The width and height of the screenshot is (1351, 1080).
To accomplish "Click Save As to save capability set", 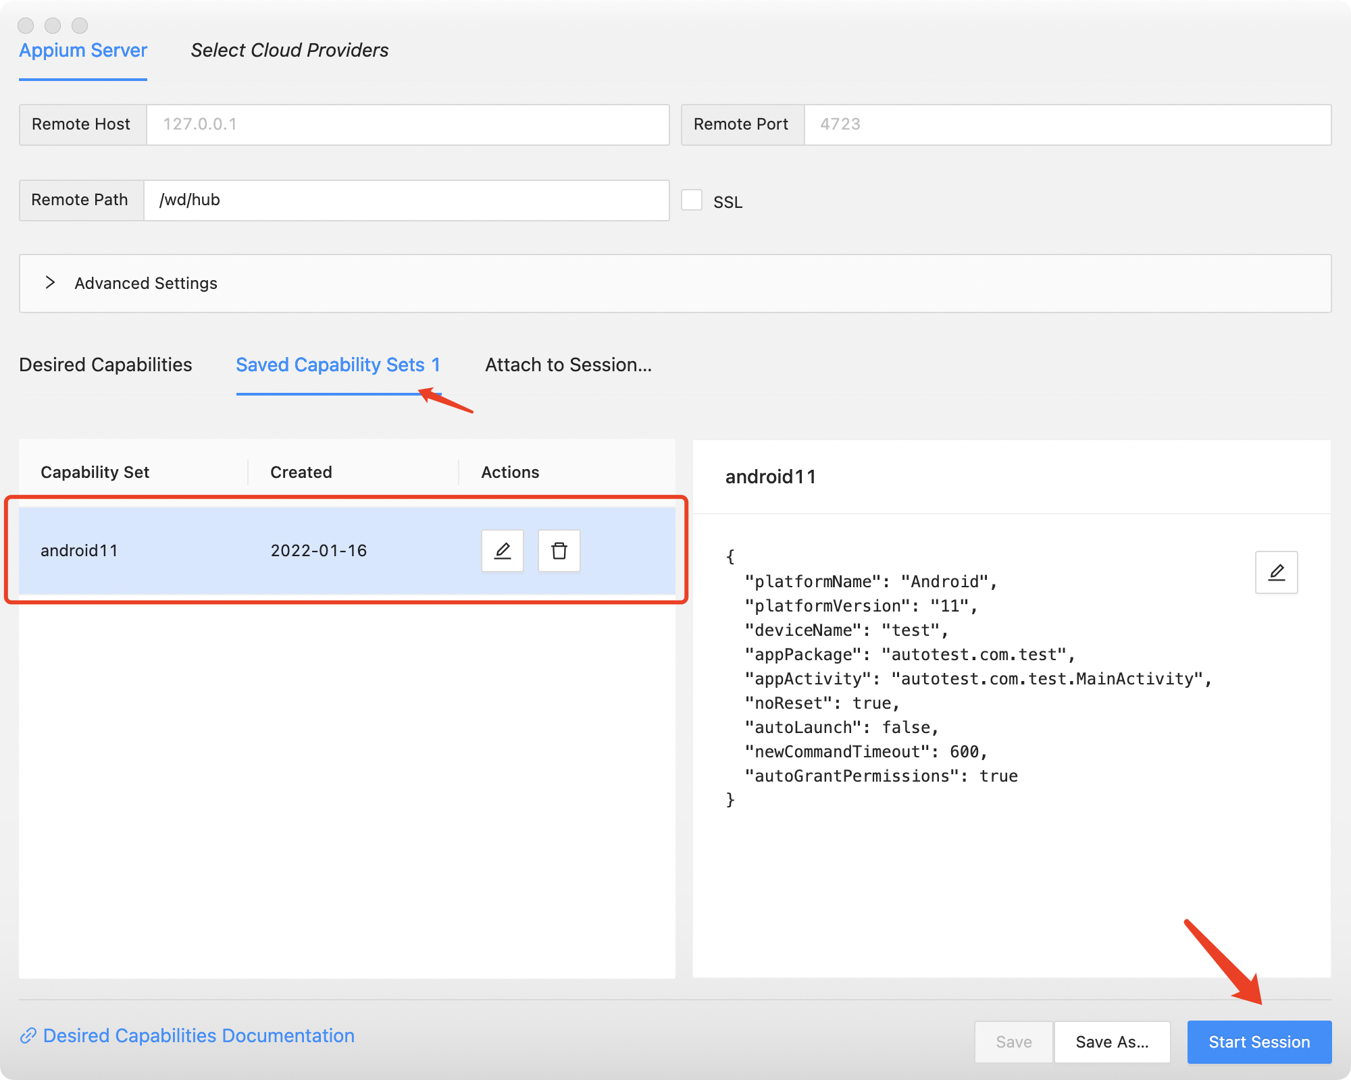I will [x=1112, y=1039].
